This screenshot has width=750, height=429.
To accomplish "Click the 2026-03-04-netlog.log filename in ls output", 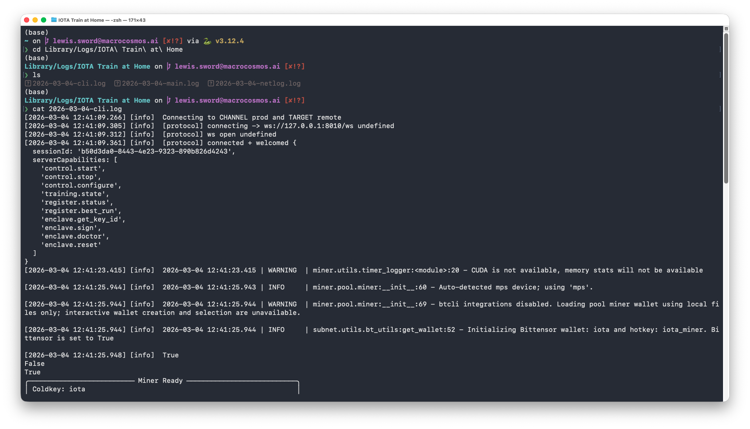I will (258, 83).
